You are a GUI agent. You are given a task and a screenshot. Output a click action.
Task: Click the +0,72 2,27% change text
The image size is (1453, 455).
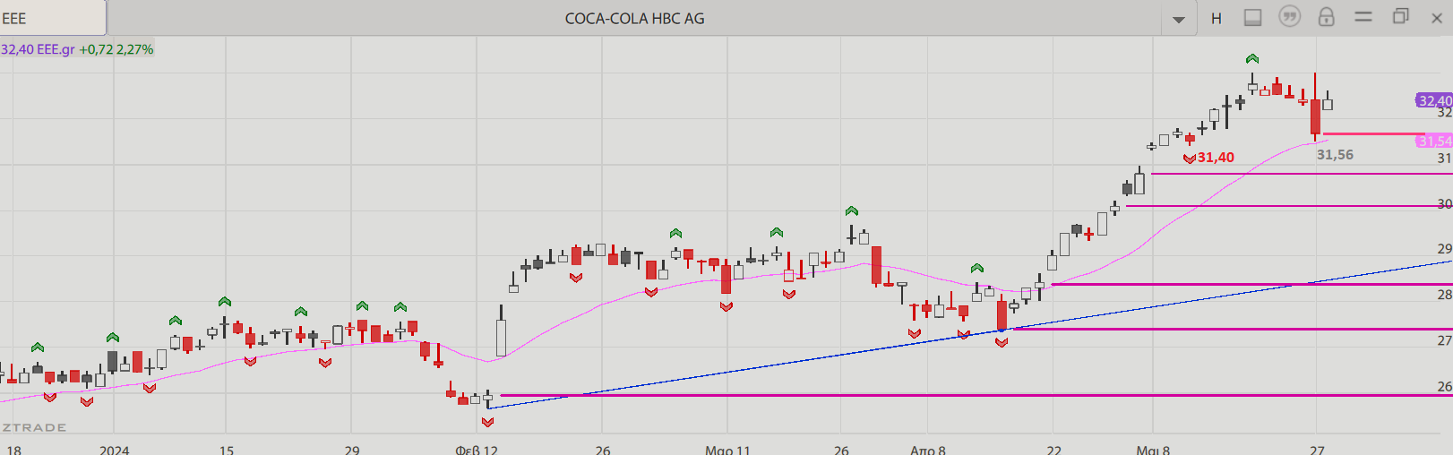click(x=116, y=49)
